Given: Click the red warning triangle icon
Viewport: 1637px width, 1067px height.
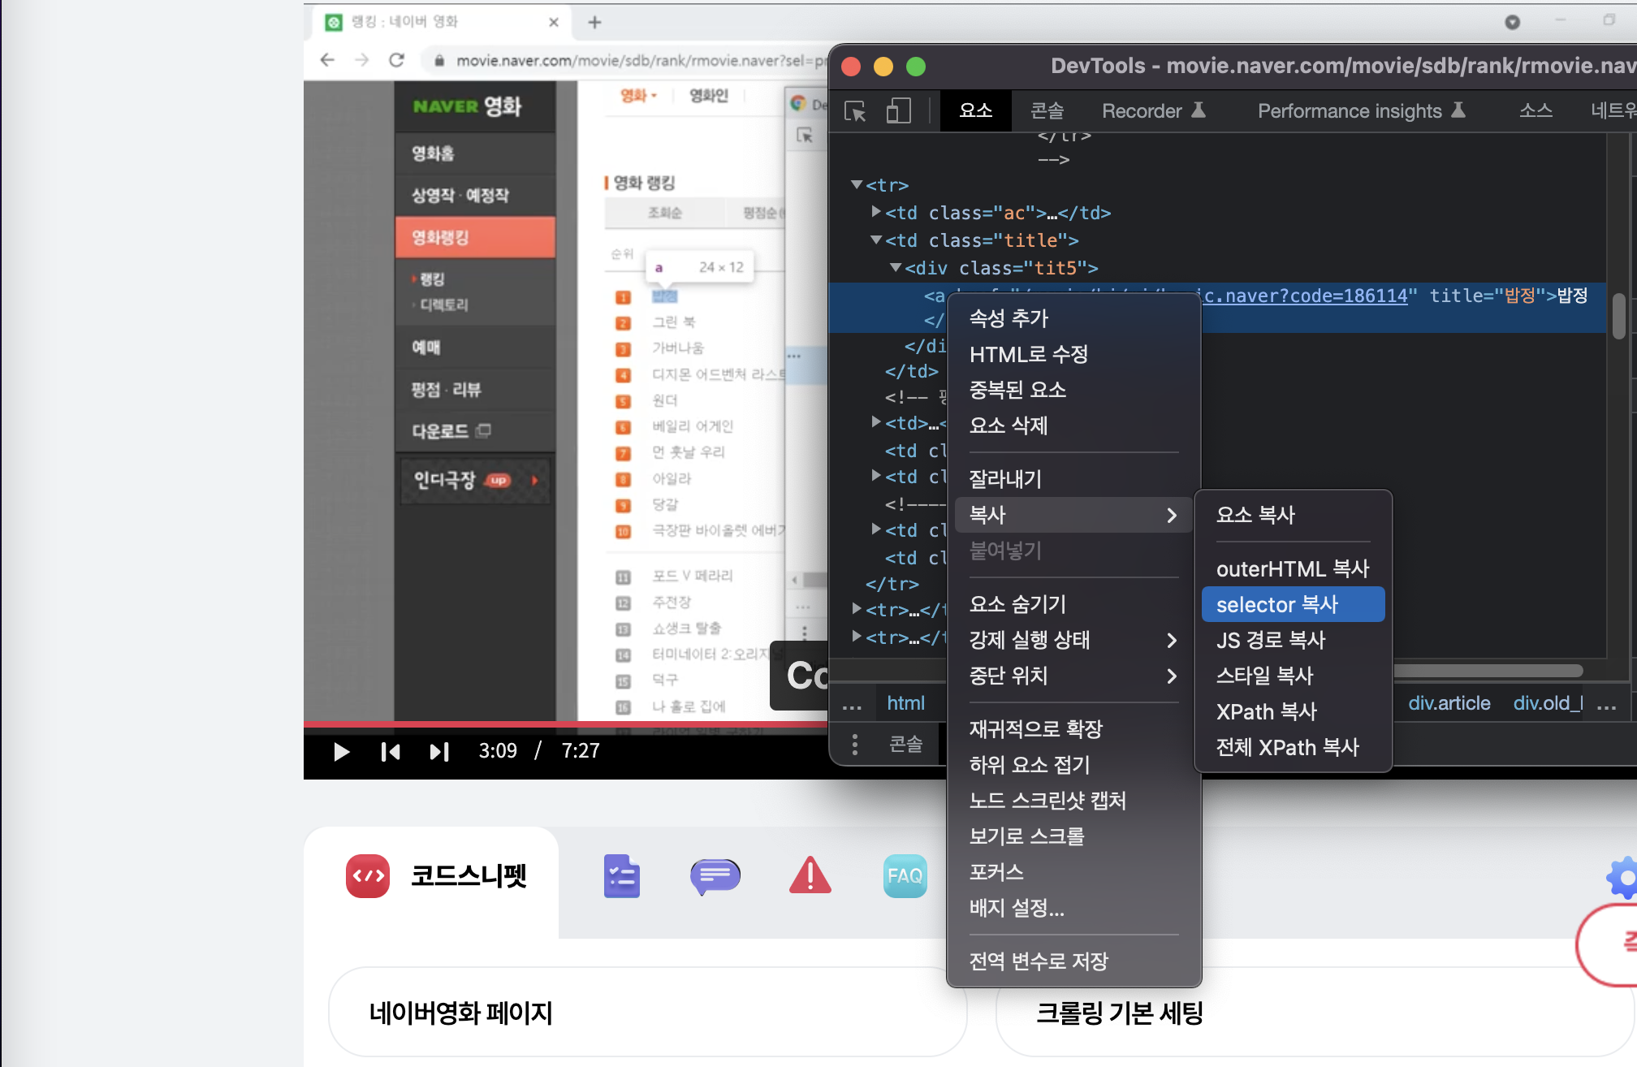Looking at the screenshot, I should tap(810, 876).
